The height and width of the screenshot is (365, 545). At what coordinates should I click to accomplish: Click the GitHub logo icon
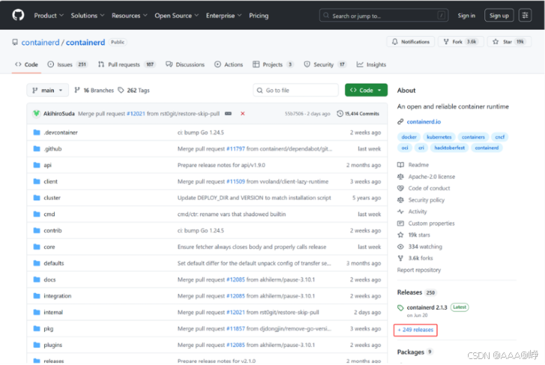click(18, 15)
